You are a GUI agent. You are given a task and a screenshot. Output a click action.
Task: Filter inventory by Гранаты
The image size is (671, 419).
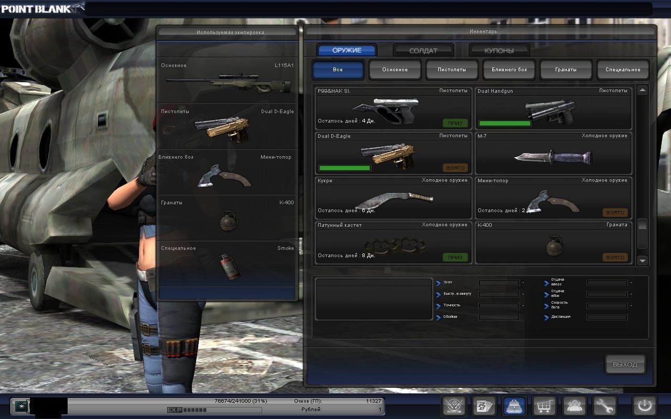pos(566,70)
